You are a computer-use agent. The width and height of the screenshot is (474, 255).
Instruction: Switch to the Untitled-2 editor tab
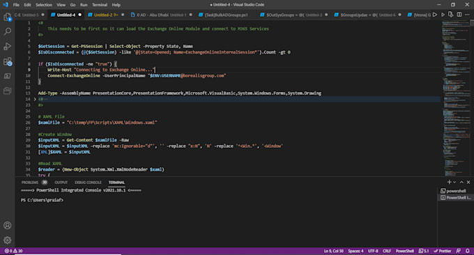105,15
